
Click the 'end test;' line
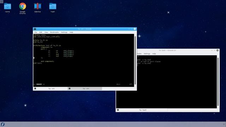[x=38, y=63]
